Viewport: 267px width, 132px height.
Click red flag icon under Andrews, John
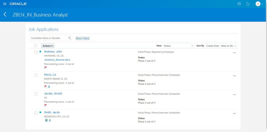tap(46, 68)
